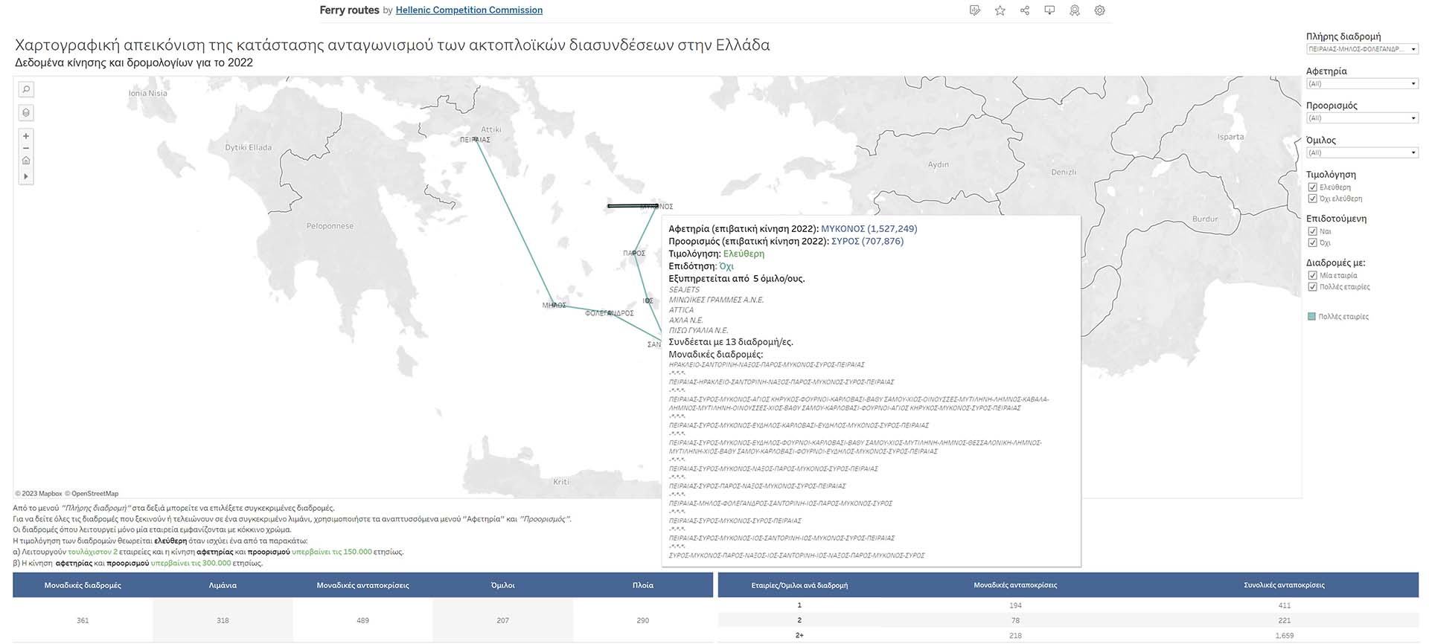Open the Hellenic Competition Commission link
This screenshot has height=644, width=1429.
pos(469,10)
